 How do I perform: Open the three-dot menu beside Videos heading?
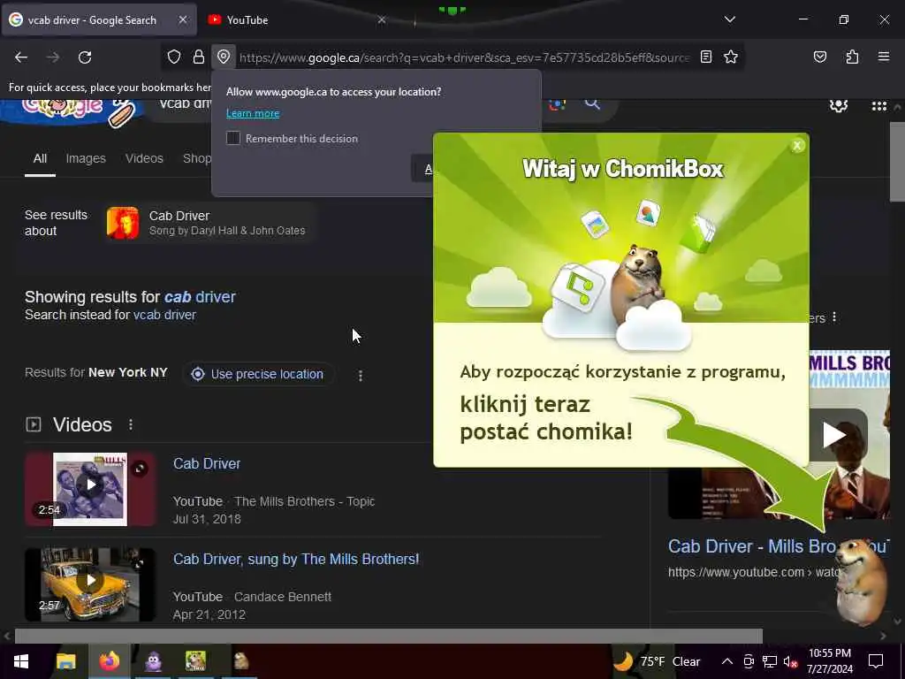point(131,424)
